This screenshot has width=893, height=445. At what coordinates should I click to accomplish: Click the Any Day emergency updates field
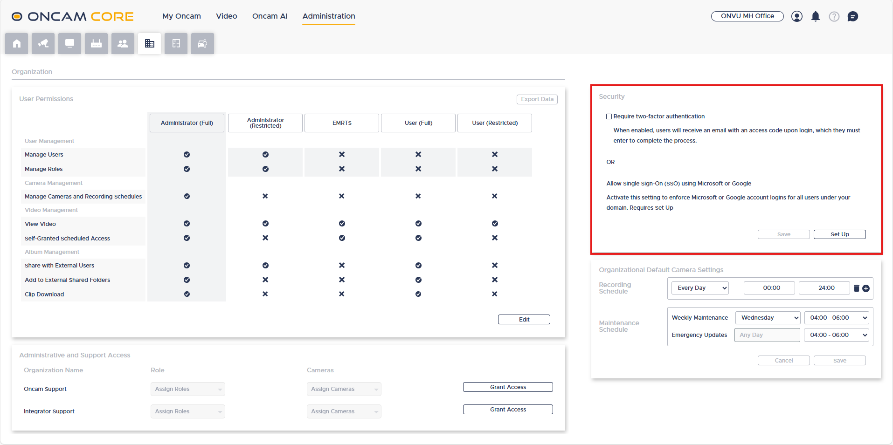[767, 335]
